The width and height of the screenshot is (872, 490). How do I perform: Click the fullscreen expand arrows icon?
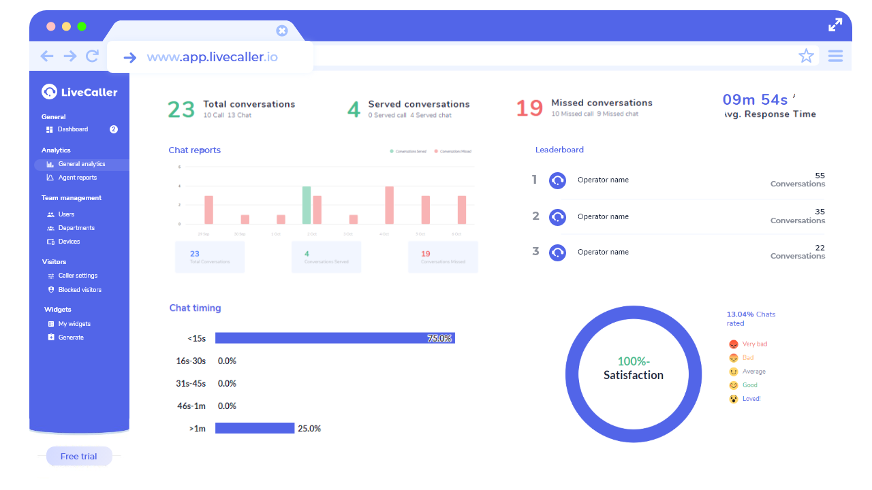(x=835, y=24)
